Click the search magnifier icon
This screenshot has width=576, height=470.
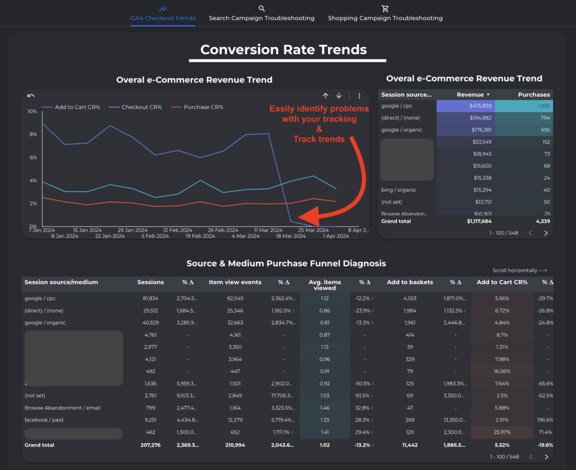[261, 9]
